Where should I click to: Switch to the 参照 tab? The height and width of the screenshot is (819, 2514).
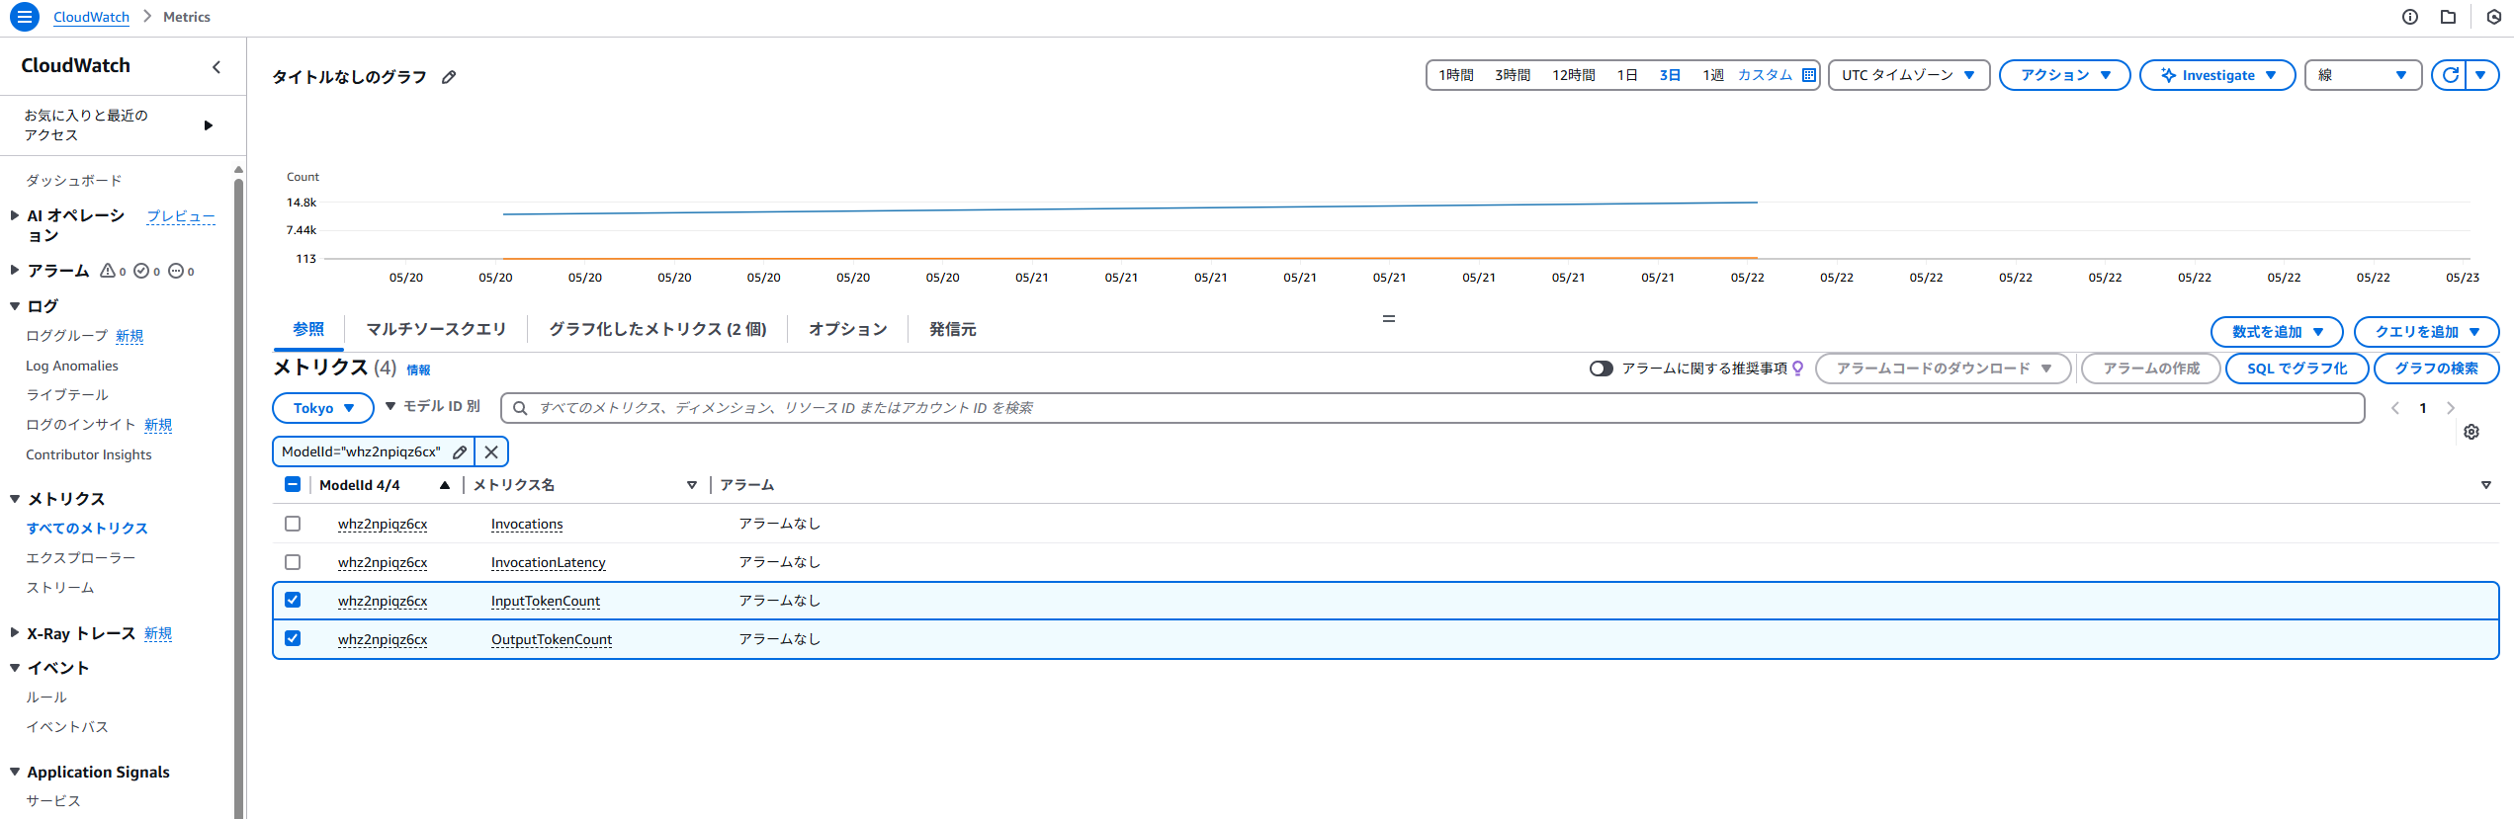tap(308, 329)
